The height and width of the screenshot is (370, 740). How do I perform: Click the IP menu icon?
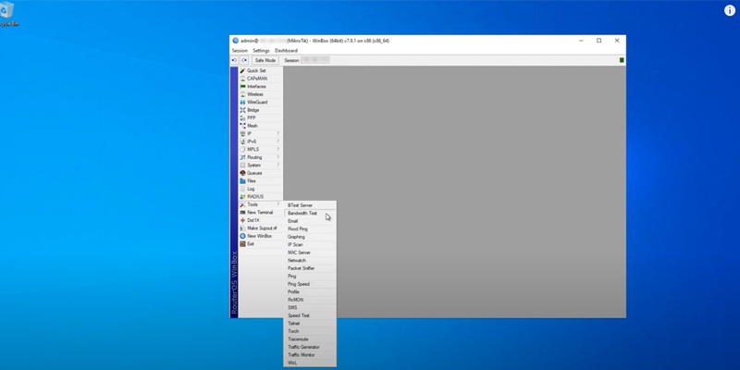[242, 133]
